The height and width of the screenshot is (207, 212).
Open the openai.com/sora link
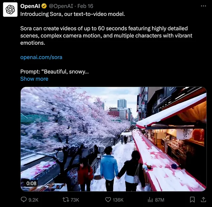(41, 57)
